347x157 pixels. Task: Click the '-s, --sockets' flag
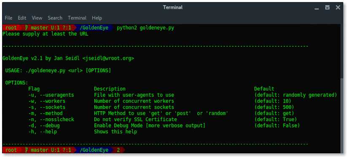(x=47, y=107)
